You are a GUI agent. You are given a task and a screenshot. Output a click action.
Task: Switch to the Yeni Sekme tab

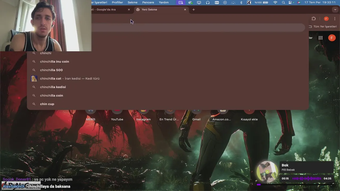tap(161, 10)
